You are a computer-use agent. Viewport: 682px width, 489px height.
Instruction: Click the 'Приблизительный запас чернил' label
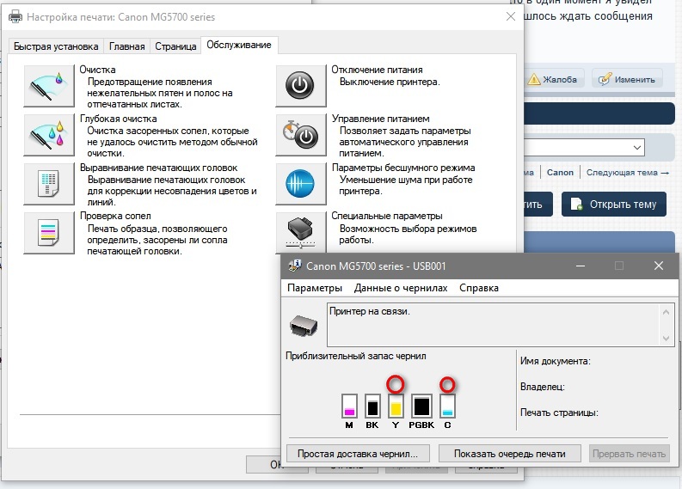tap(356, 356)
